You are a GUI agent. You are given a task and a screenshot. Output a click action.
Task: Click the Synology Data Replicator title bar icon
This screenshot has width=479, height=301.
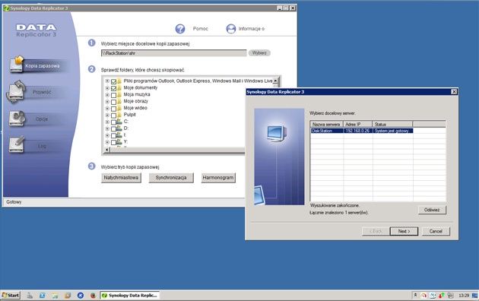pyautogui.click(x=6, y=8)
